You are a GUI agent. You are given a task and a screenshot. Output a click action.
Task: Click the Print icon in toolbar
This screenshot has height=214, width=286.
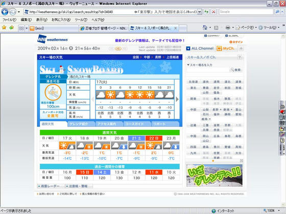pyautogui.click(x=228, y=28)
